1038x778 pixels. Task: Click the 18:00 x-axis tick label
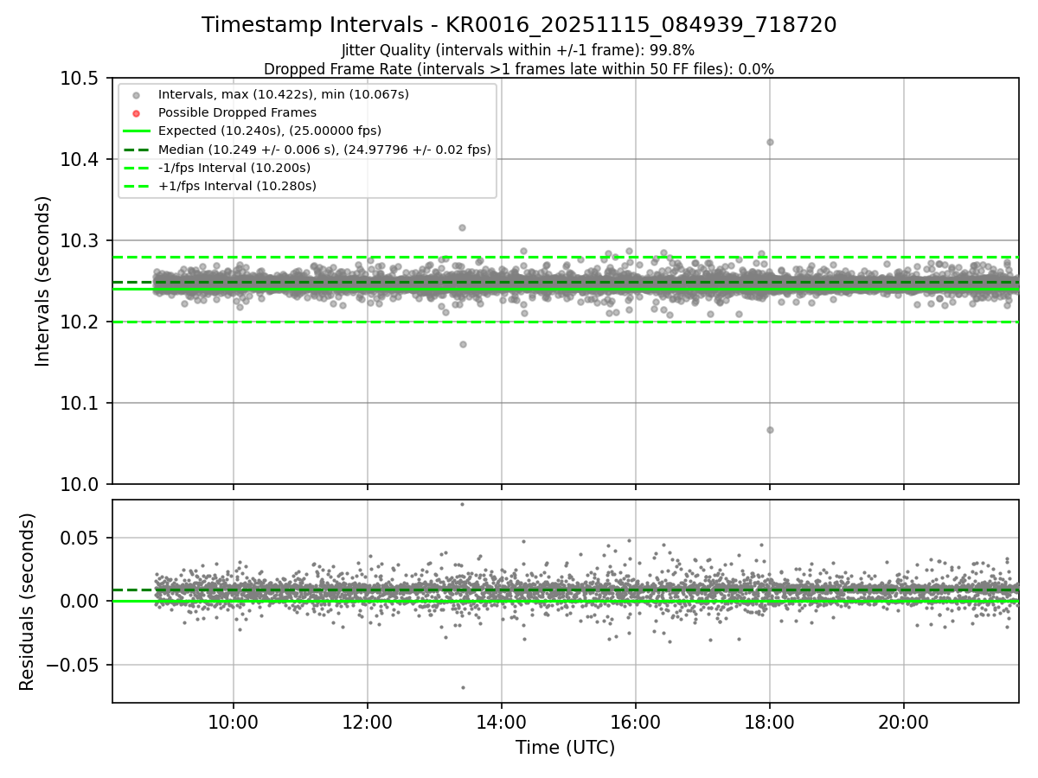(770, 721)
